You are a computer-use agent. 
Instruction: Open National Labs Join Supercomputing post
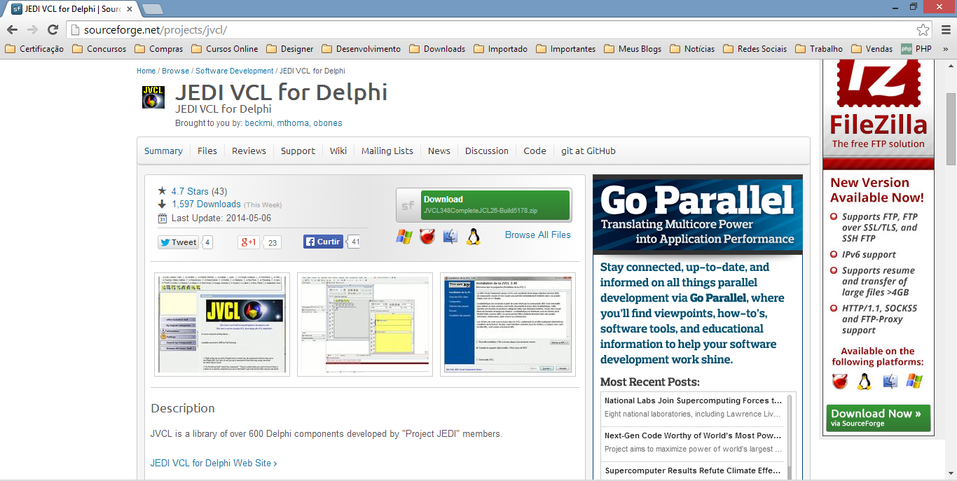click(693, 400)
